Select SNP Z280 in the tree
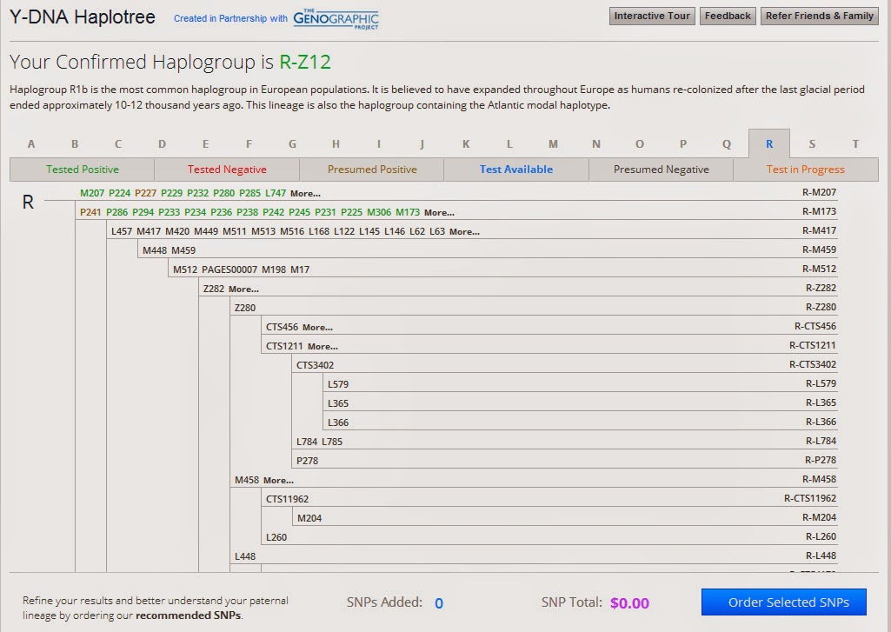Image resolution: width=891 pixels, height=632 pixels. tap(245, 308)
